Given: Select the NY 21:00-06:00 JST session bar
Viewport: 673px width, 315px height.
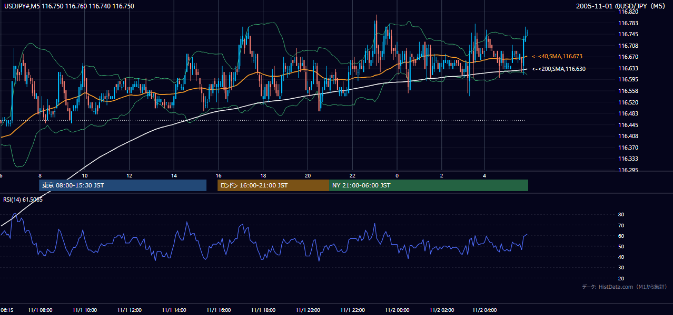Looking at the screenshot, I should [x=429, y=185].
